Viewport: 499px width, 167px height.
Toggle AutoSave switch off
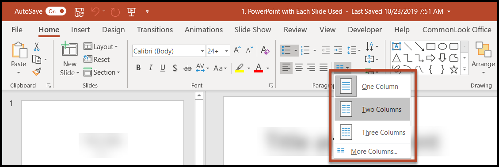point(56,11)
